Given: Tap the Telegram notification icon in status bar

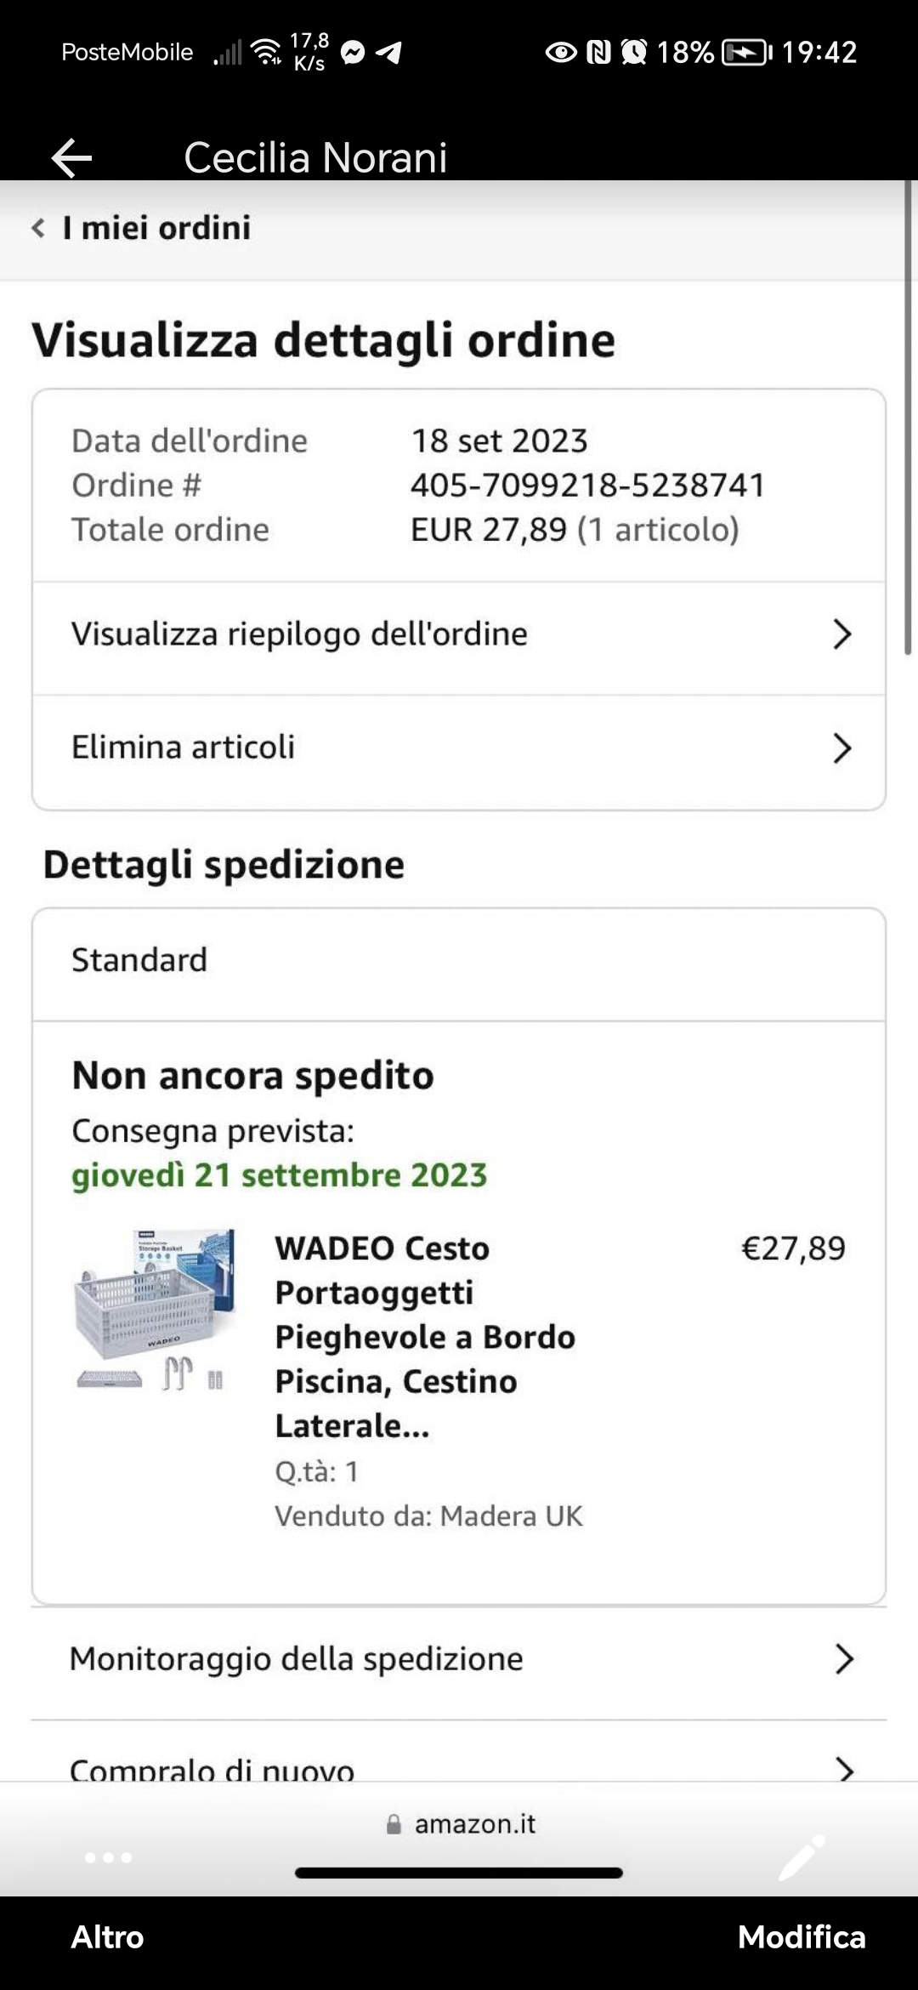Looking at the screenshot, I should tap(388, 53).
